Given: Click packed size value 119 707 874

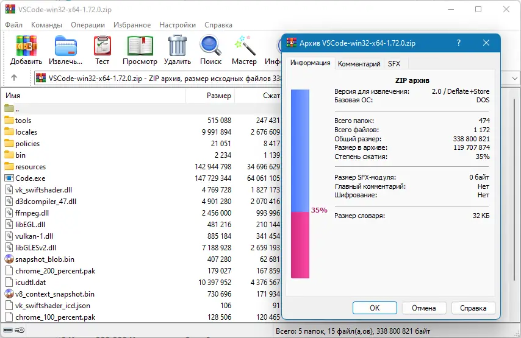Looking at the screenshot, I should [x=472, y=147].
